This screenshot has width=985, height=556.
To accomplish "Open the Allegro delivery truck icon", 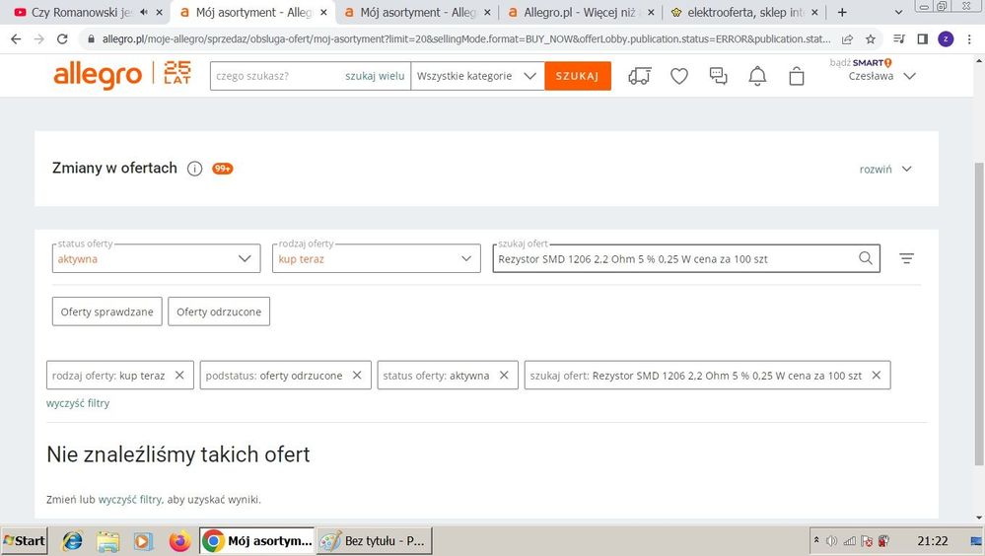I will point(639,76).
